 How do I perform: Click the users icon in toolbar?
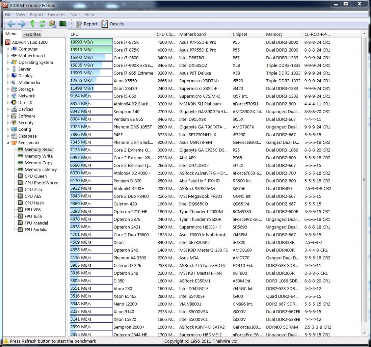click(52, 24)
